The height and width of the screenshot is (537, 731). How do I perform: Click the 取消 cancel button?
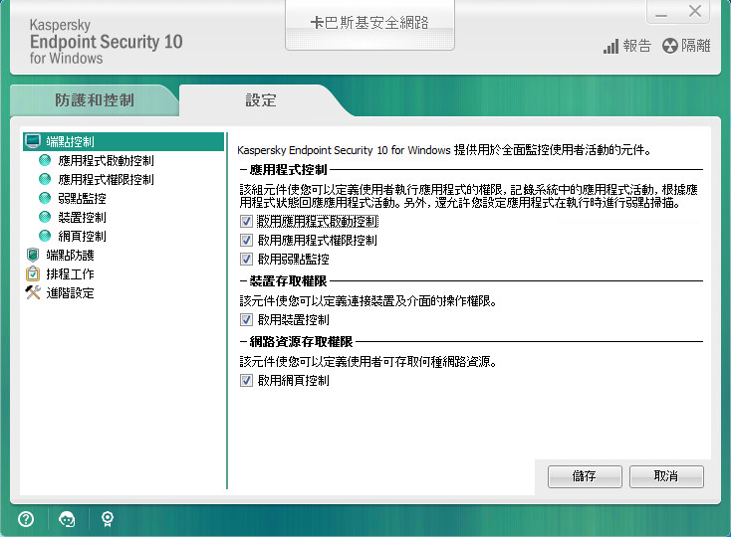[666, 476]
